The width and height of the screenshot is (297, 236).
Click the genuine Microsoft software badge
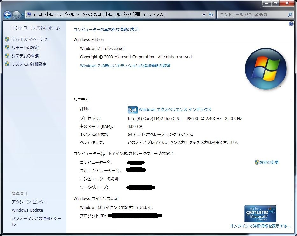click(x=260, y=214)
